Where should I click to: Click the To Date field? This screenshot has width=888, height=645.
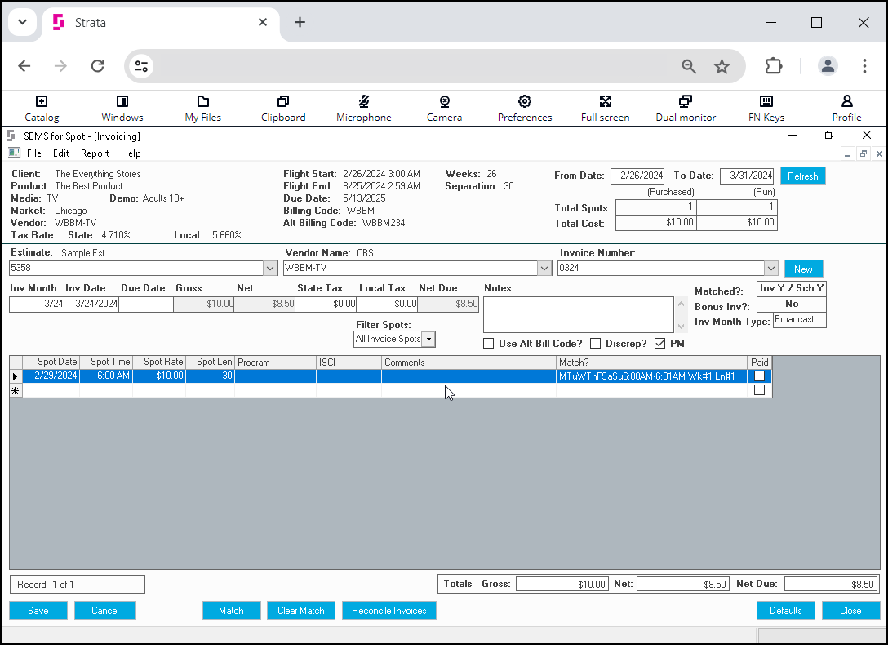747,176
